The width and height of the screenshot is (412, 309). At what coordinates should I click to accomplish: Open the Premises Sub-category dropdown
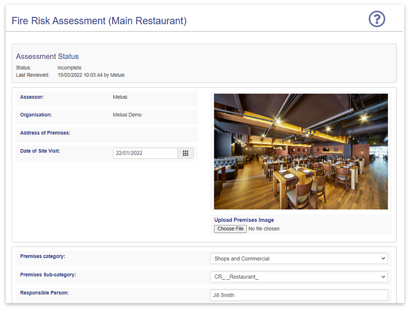click(x=299, y=277)
